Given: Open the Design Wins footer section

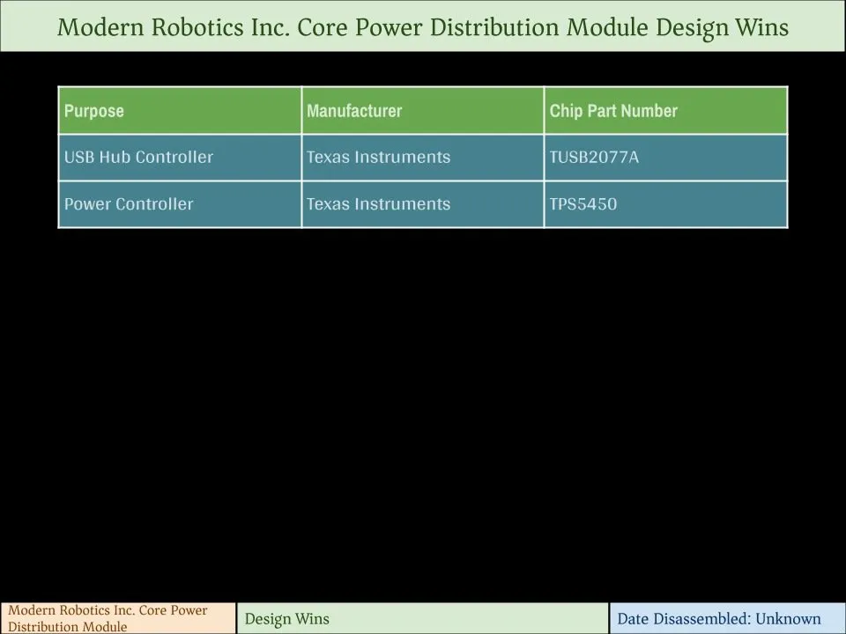Looking at the screenshot, I should [x=422, y=619].
